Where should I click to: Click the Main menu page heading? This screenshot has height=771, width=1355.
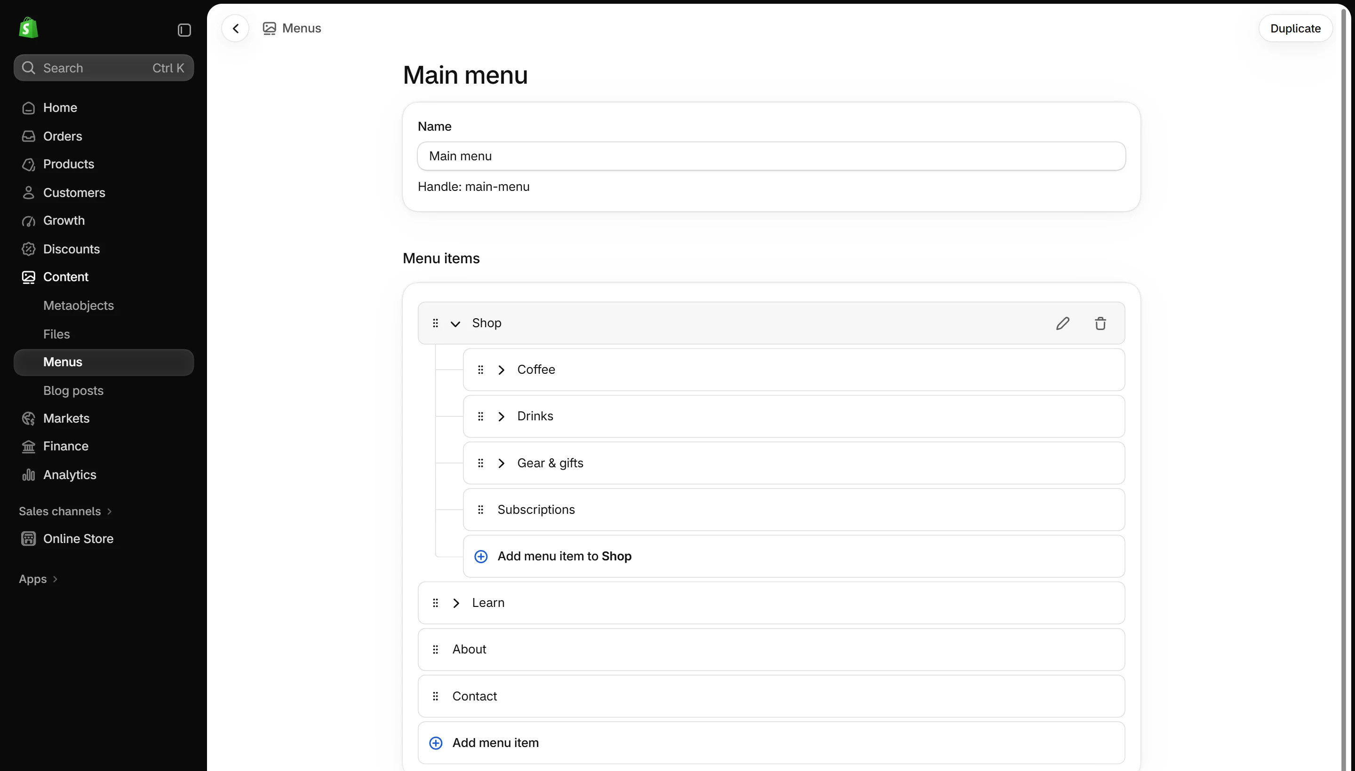(x=465, y=75)
